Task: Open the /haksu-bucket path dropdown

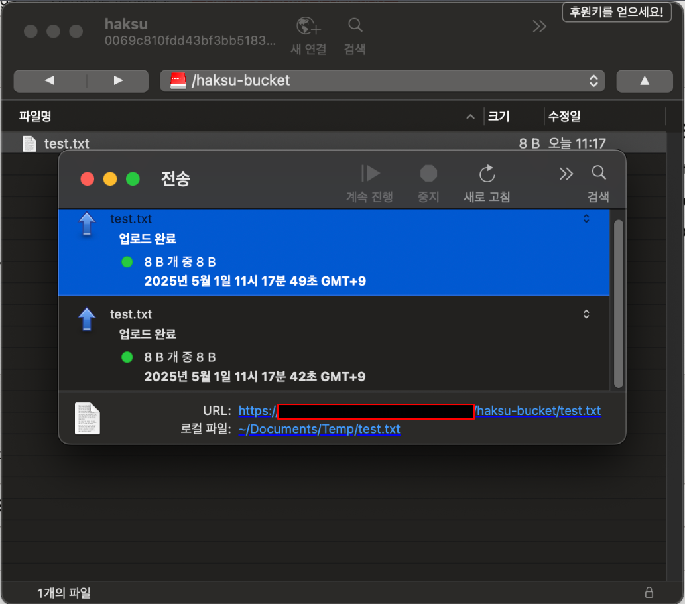Action: 382,81
